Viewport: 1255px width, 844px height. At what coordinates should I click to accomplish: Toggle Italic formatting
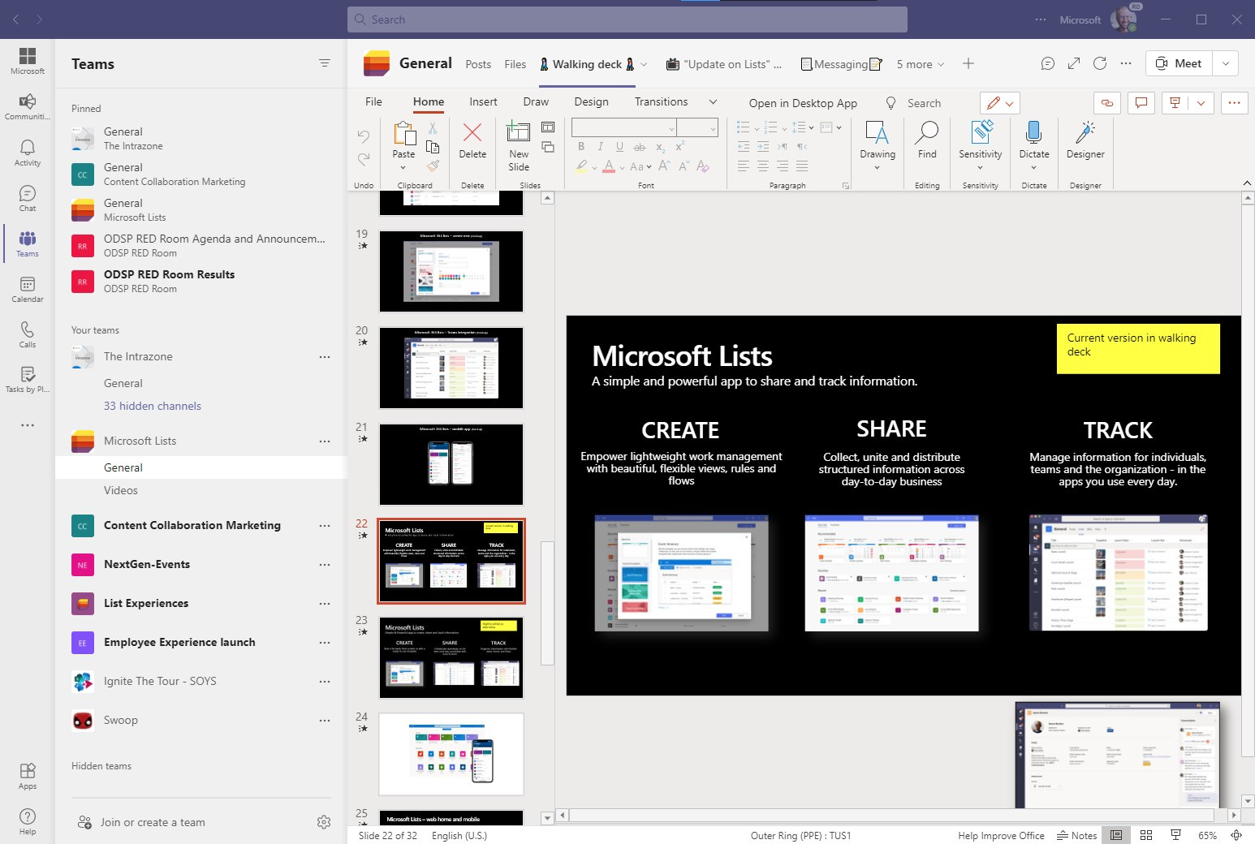point(601,147)
